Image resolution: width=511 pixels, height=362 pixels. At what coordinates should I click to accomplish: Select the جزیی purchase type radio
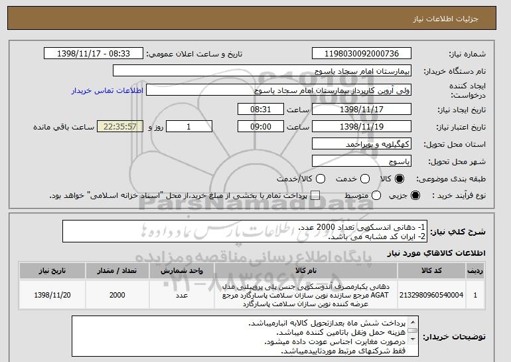[x=415, y=195]
